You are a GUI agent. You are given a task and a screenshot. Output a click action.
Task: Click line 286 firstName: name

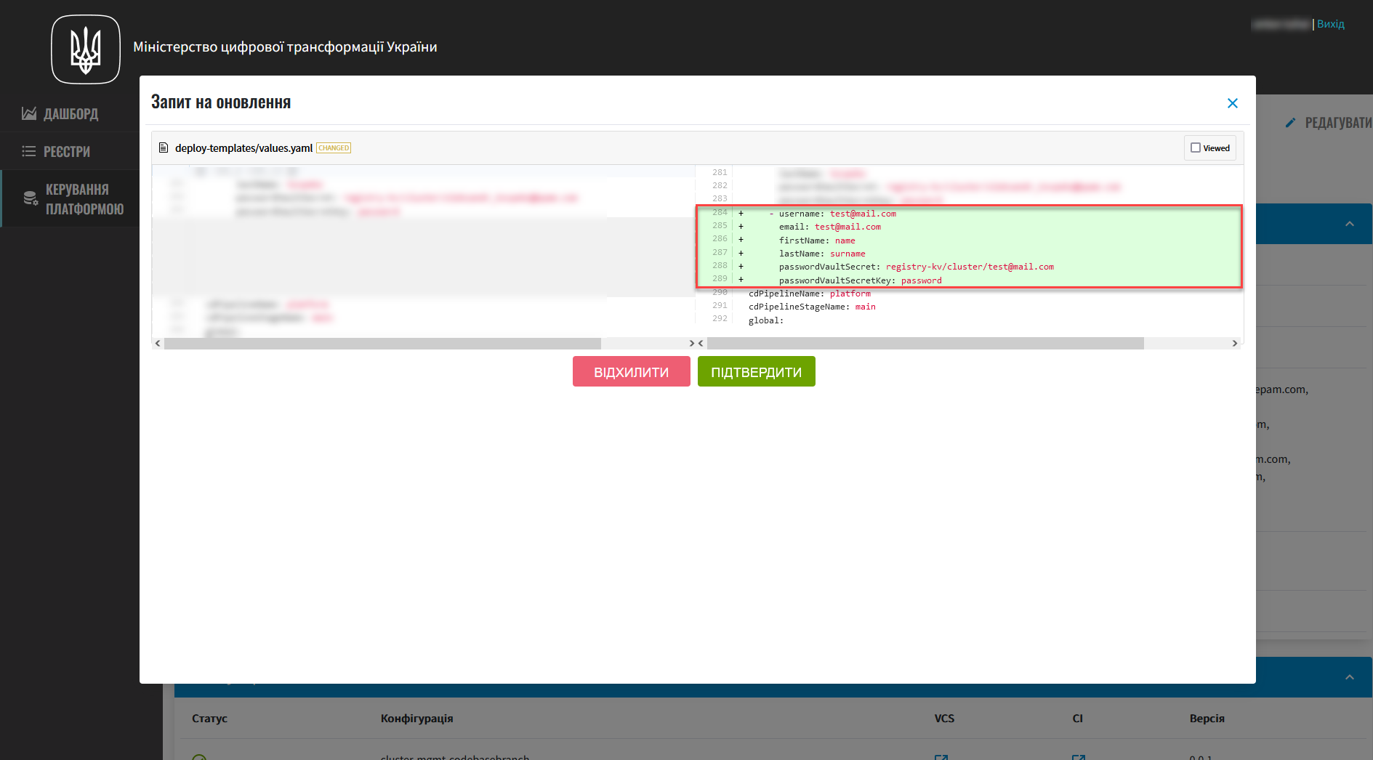click(x=969, y=240)
